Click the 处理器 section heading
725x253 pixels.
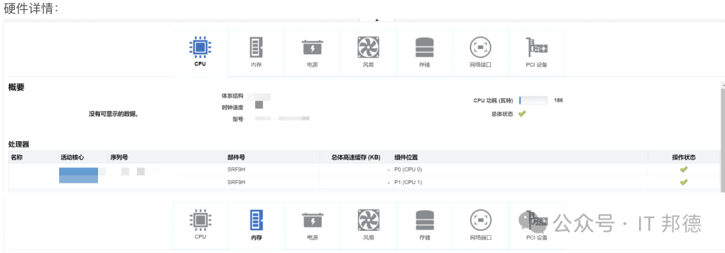(x=19, y=145)
